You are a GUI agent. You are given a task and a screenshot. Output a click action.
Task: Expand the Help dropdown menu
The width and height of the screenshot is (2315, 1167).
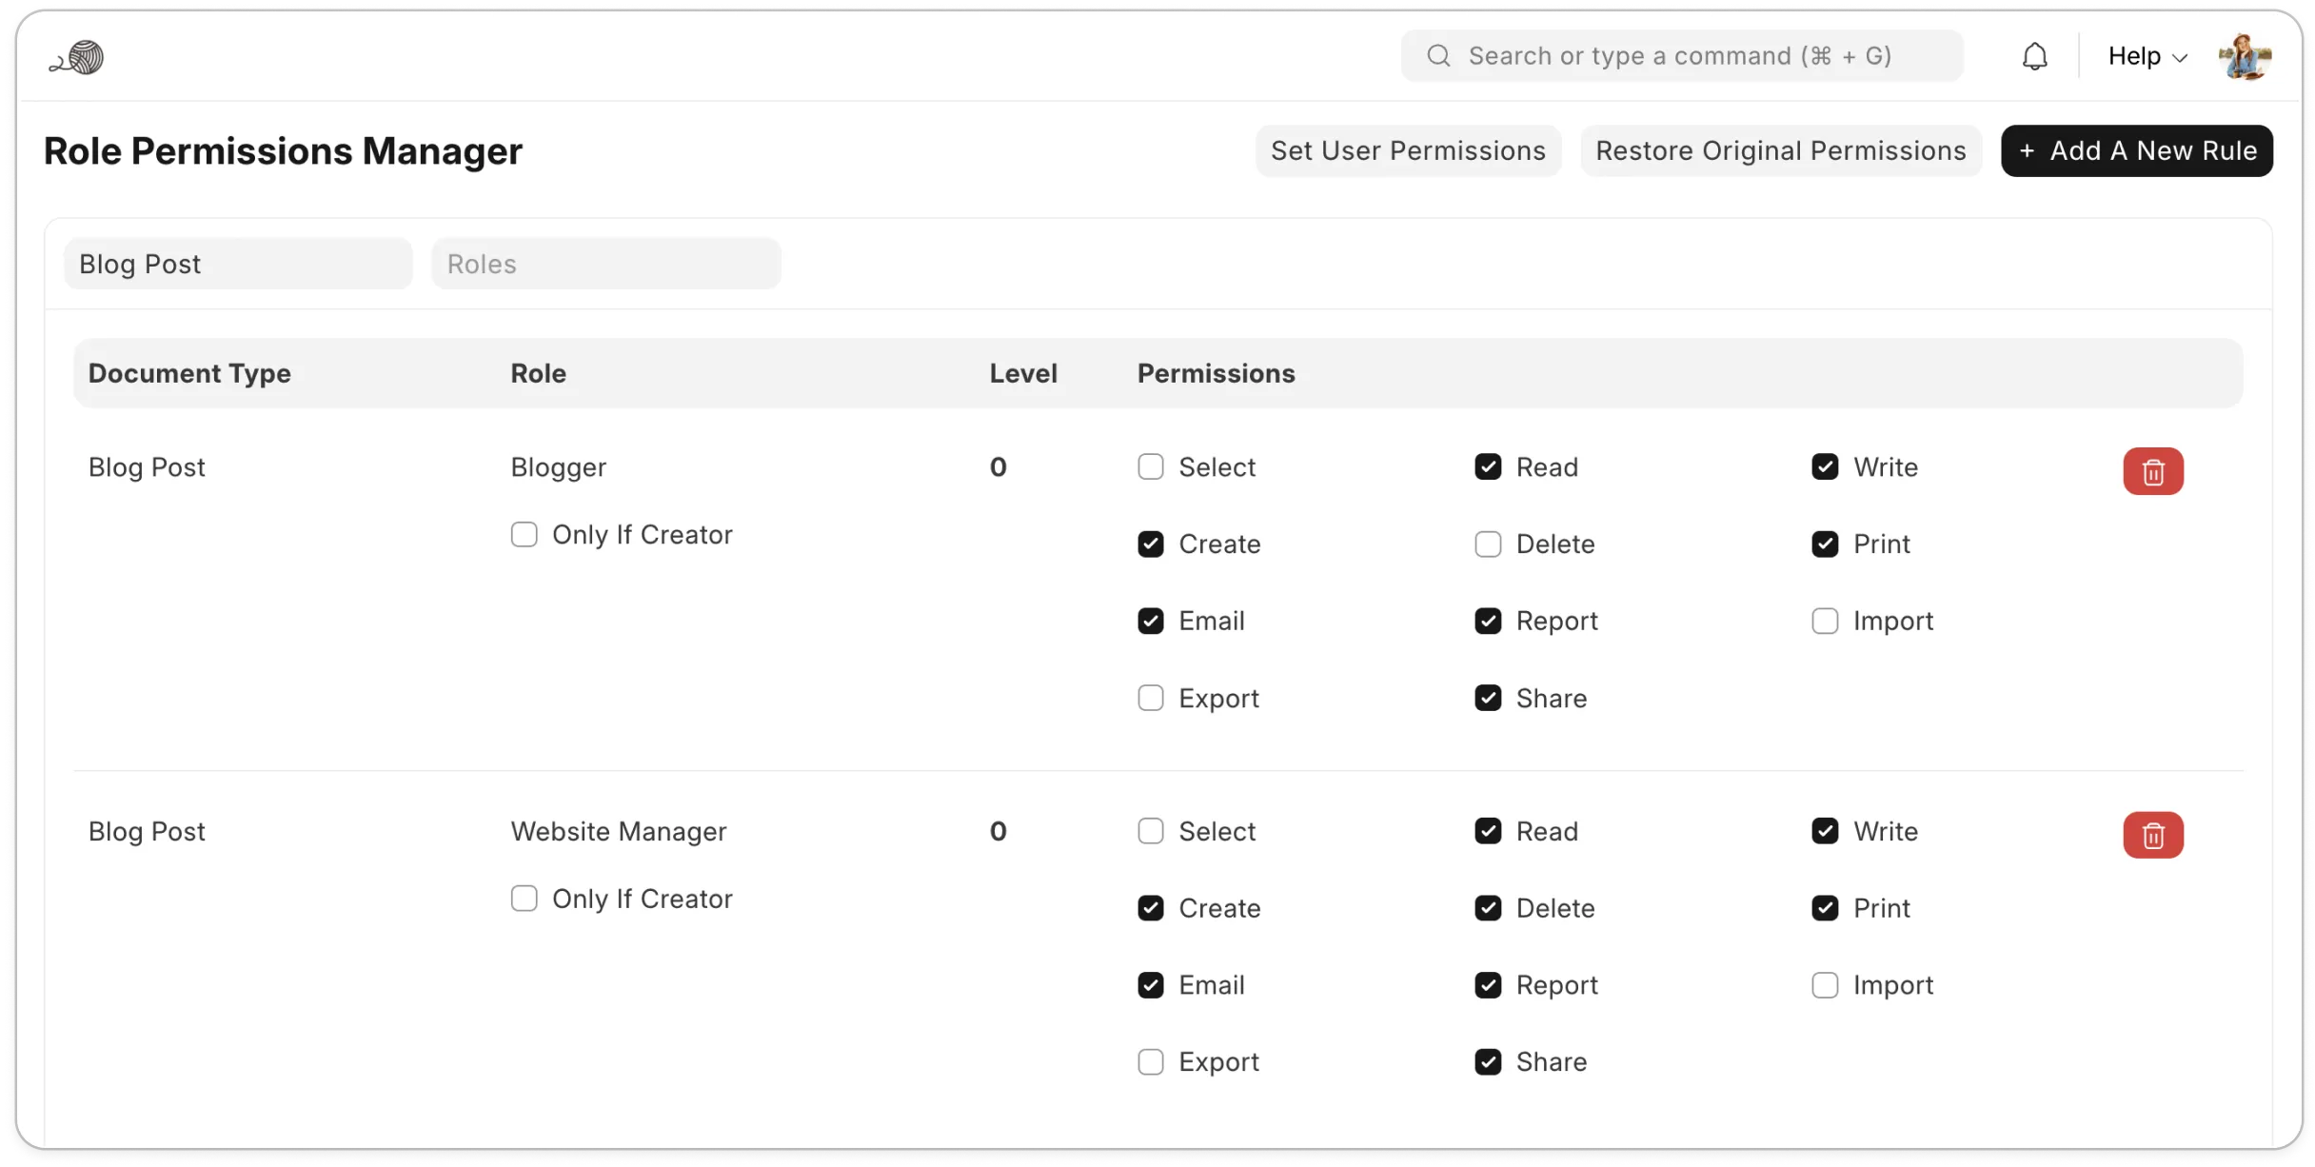click(2147, 56)
